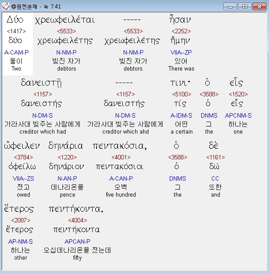Click Strong's number <2252>
Viewport: 269px width, 273px height.
tap(181, 31)
